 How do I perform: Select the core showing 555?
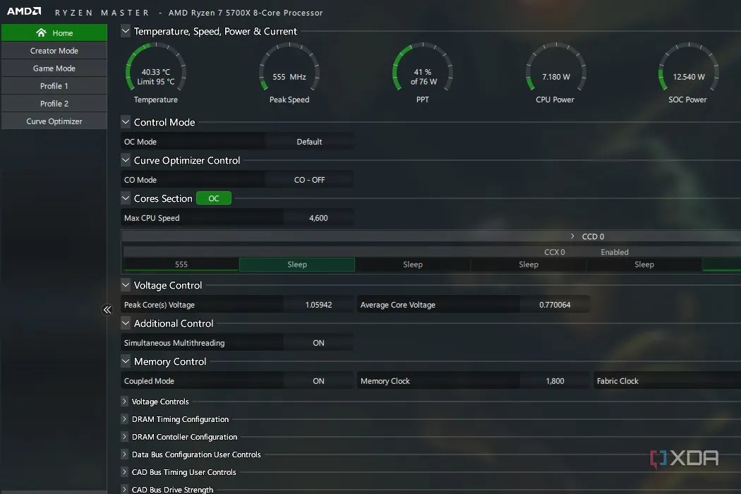tap(181, 264)
